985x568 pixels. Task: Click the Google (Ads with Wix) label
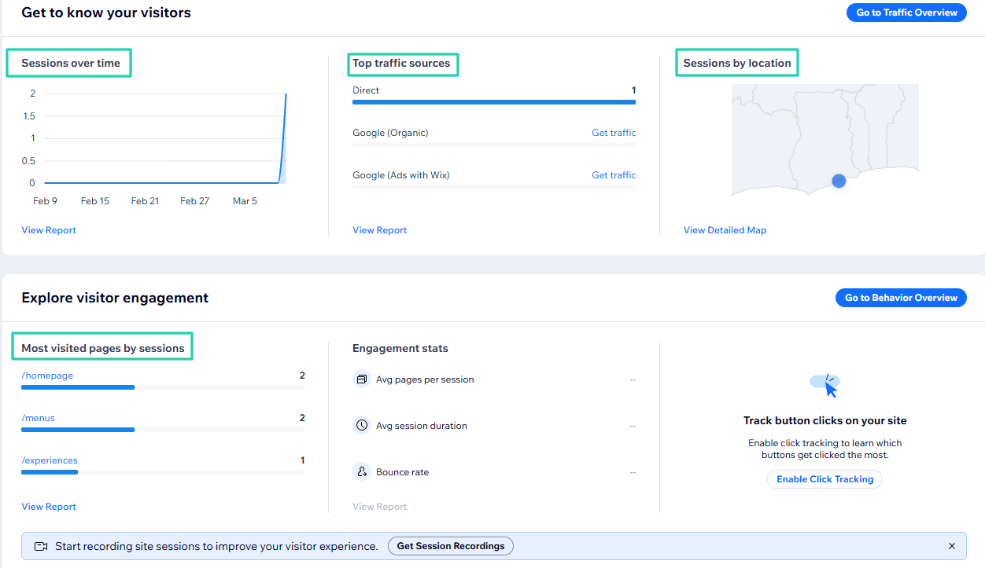401,175
